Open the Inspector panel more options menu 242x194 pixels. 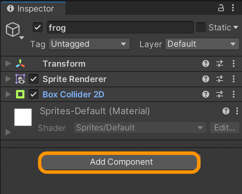[x=233, y=8]
